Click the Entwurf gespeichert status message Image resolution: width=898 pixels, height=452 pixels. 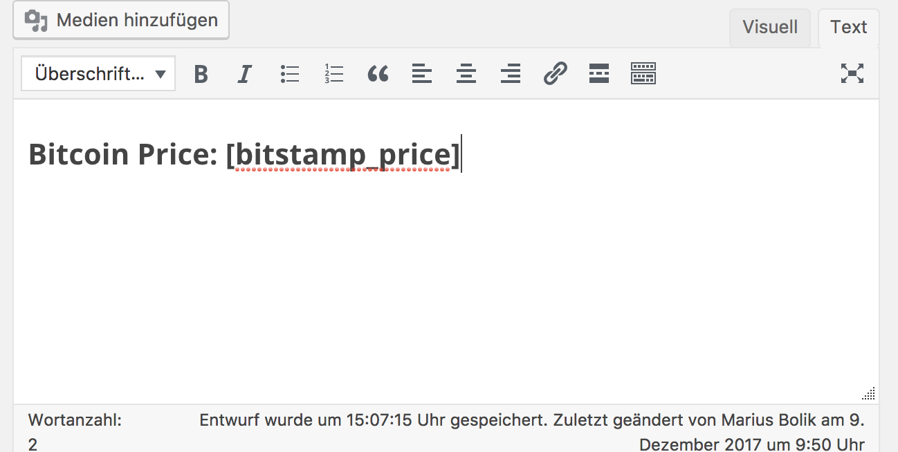(x=532, y=432)
